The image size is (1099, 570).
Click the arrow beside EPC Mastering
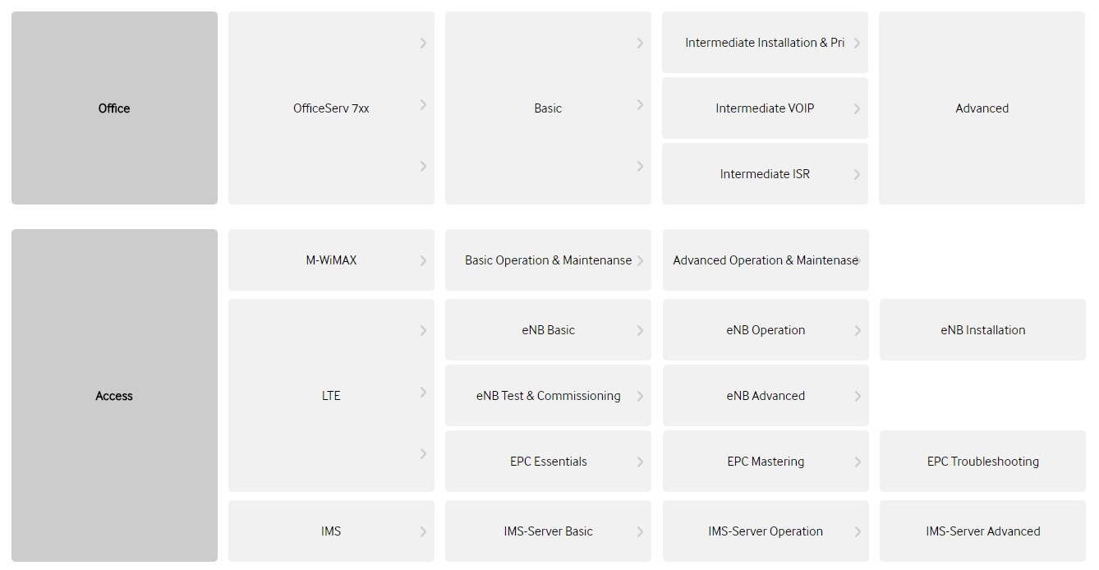[x=857, y=462]
